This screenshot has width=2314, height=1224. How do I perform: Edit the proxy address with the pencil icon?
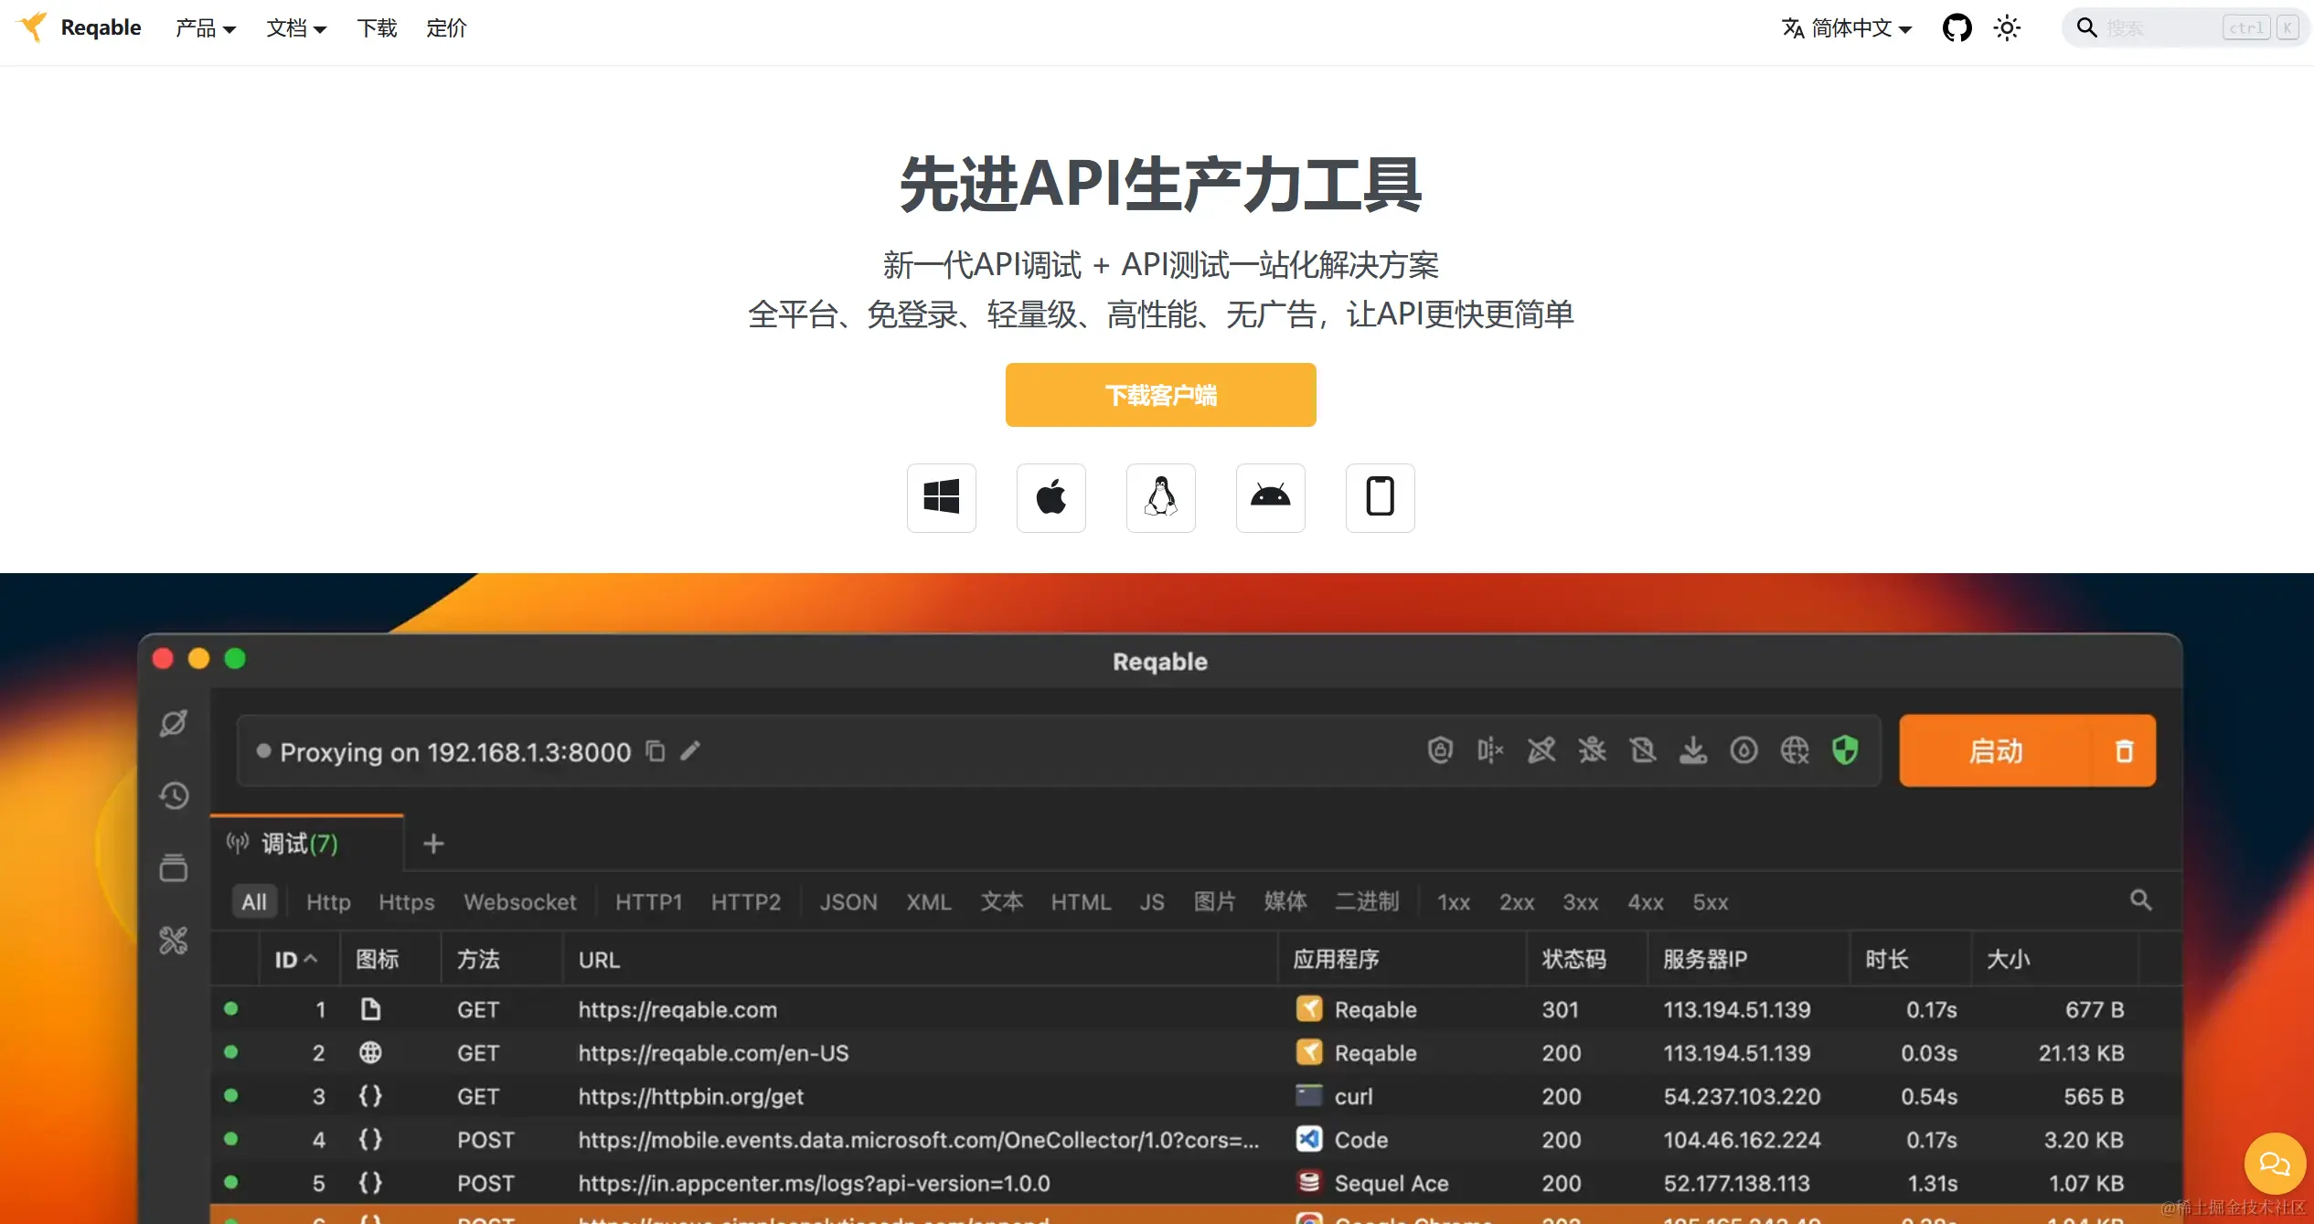coord(691,750)
